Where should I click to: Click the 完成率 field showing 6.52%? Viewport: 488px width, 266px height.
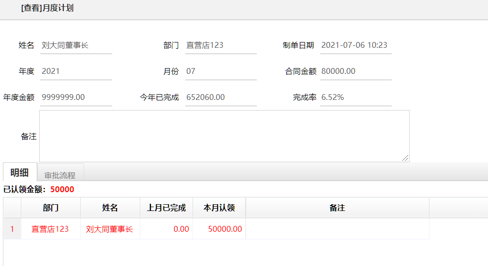[x=355, y=98]
